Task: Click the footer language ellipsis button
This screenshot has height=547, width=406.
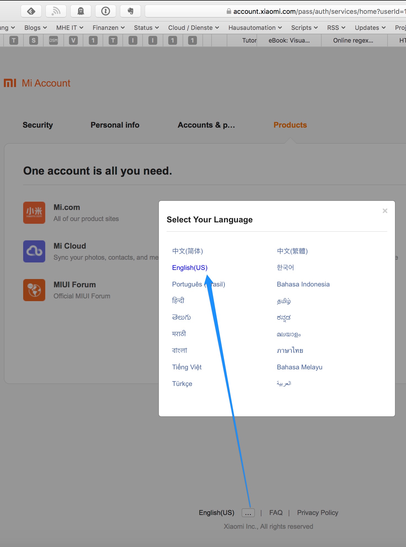Action: (248, 513)
